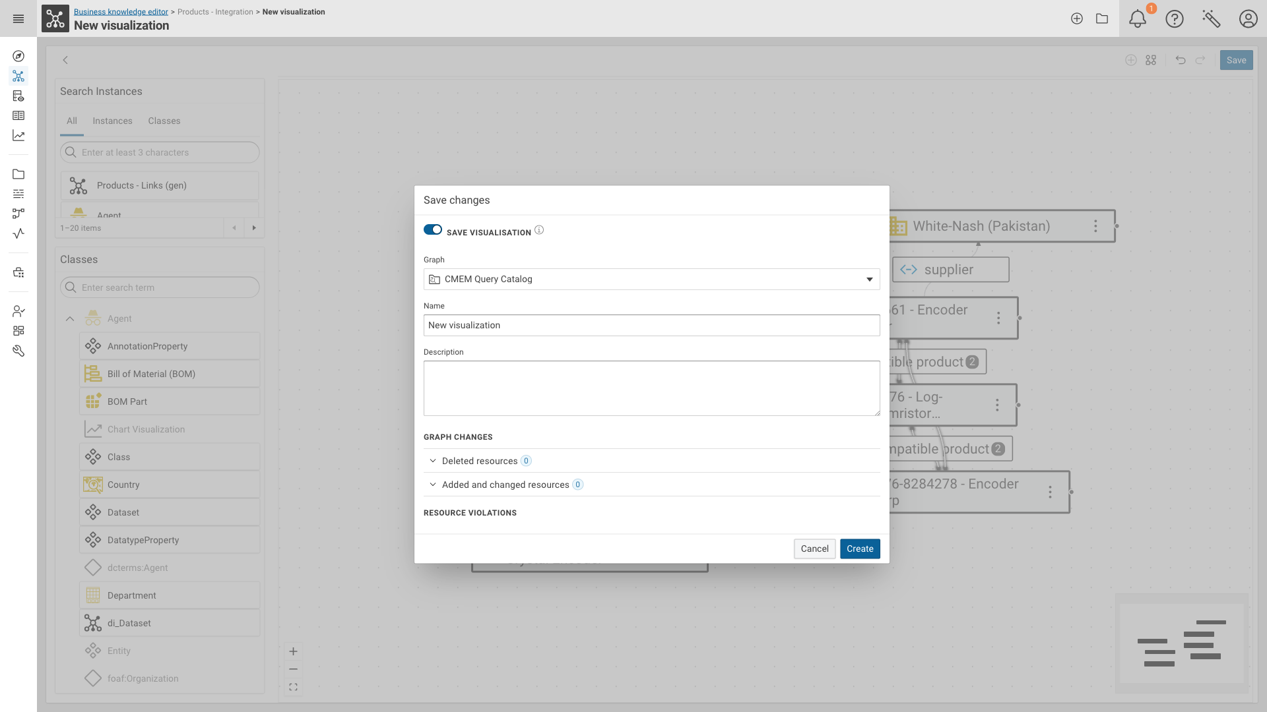This screenshot has width=1267, height=712.
Task: Toggle the Save Visualisation switch
Action: tap(433, 229)
